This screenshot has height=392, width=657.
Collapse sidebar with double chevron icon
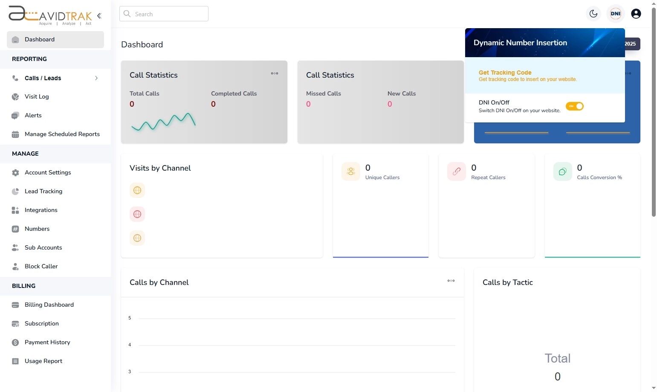pos(99,16)
